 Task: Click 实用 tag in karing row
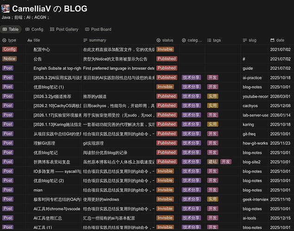213,124
